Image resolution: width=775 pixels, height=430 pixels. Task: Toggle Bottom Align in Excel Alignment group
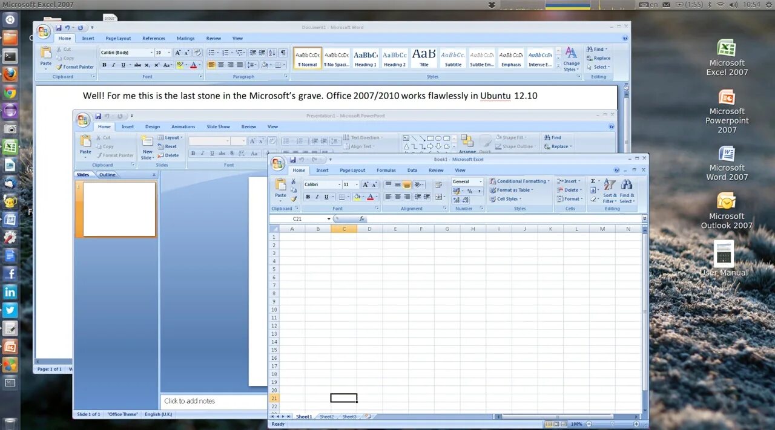pyautogui.click(x=407, y=184)
